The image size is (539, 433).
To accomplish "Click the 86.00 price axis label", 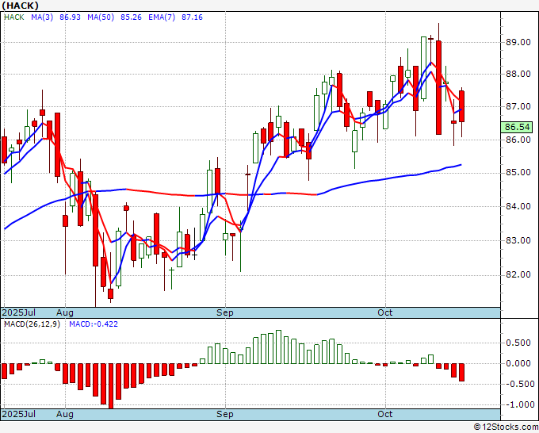I will [518, 140].
